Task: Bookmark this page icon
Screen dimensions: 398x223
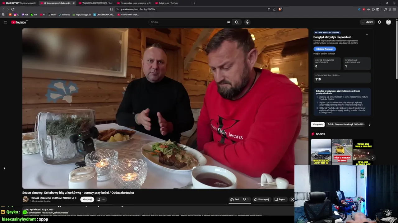Action: pyautogui.click(x=111, y=9)
